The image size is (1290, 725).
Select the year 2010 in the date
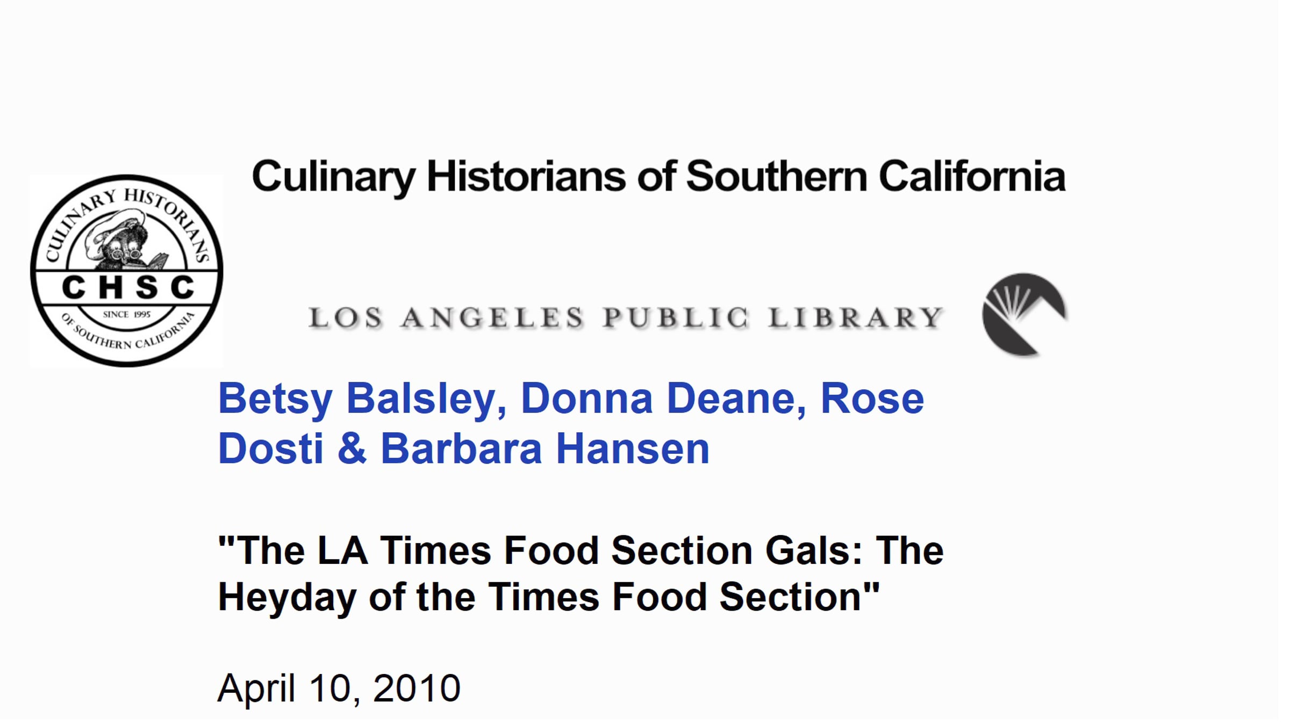pos(417,687)
